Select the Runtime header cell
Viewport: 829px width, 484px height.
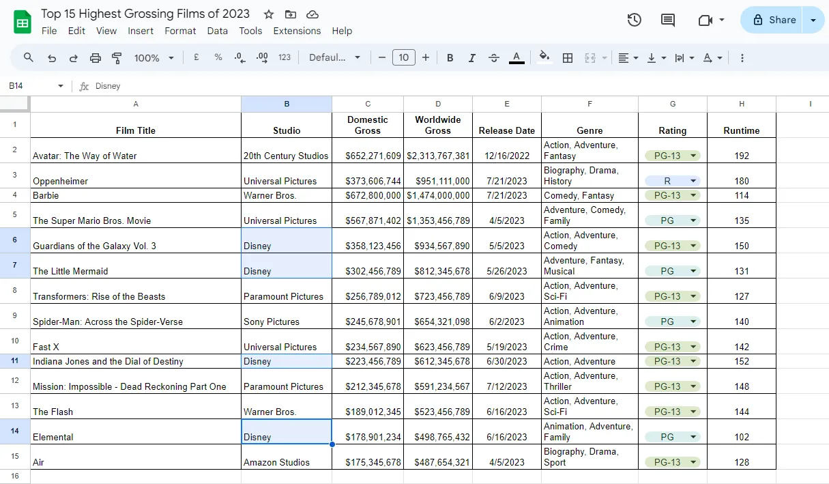tap(742, 125)
